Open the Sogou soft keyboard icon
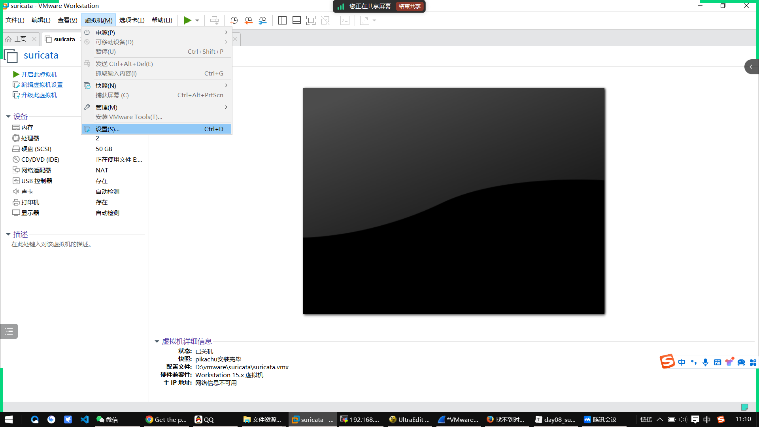This screenshot has width=759, height=427. [x=717, y=362]
